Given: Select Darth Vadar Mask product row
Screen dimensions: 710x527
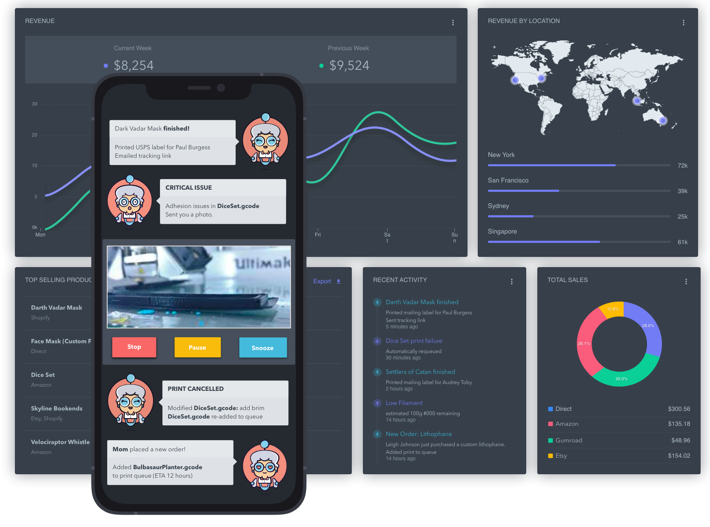Looking at the screenshot, I should [58, 313].
